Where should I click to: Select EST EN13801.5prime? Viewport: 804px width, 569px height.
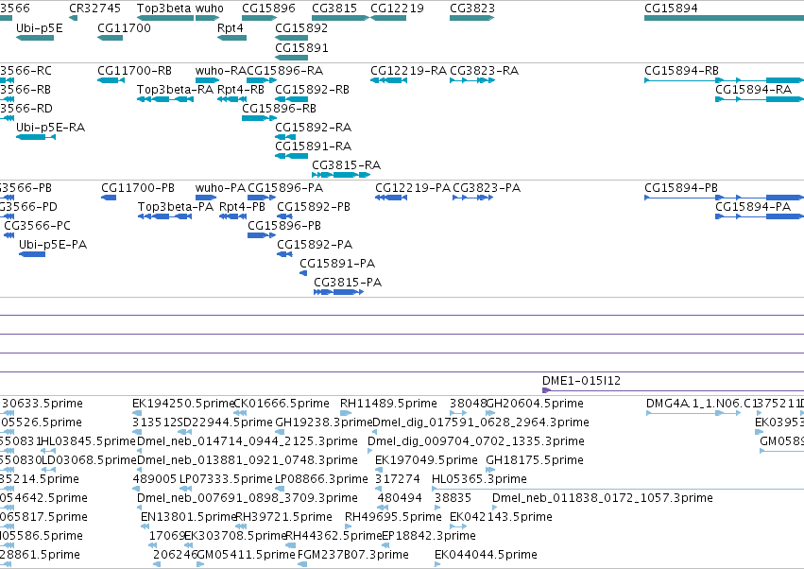tap(145, 526)
